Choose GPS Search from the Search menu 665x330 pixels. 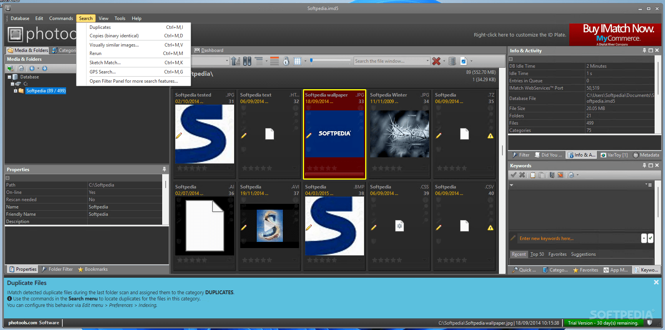(134, 72)
